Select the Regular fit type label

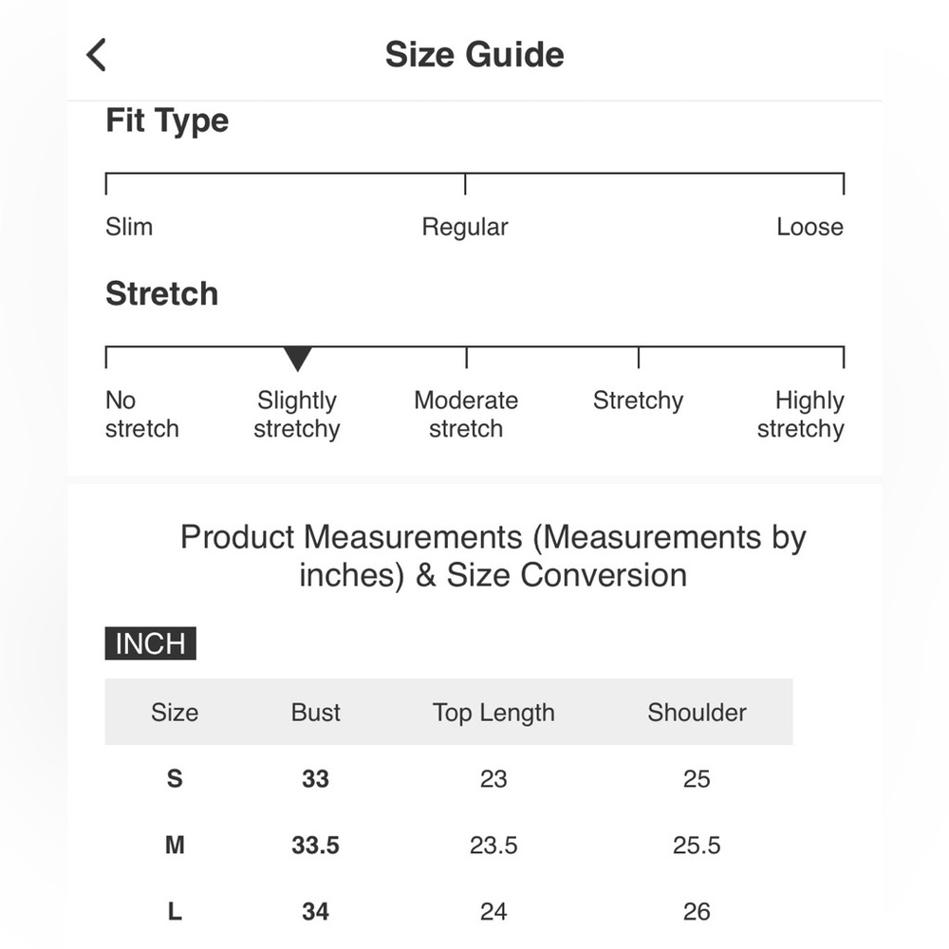click(465, 228)
